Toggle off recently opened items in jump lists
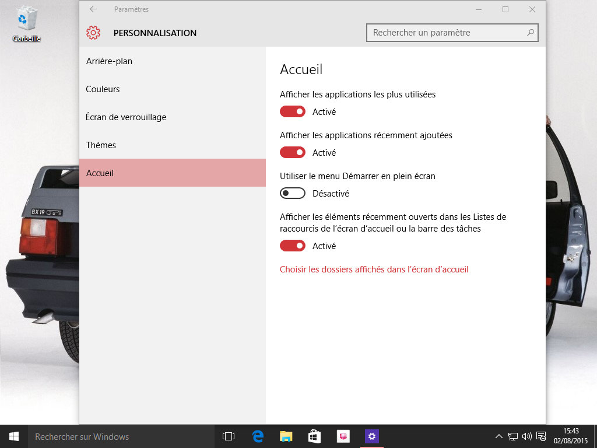The width and height of the screenshot is (597, 448). pos(293,246)
